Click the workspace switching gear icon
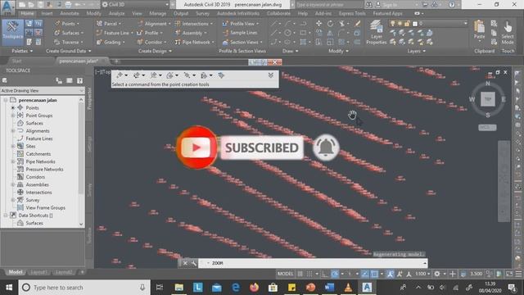The width and height of the screenshot is (524, 295). [436, 274]
